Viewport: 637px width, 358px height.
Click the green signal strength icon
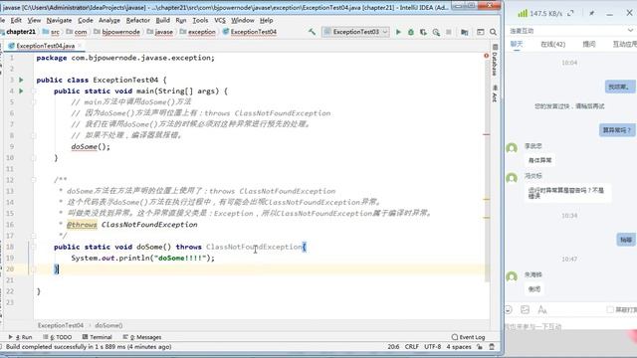[x=523, y=13]
